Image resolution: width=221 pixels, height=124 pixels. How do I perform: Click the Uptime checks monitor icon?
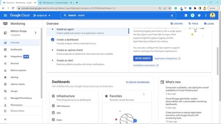coord(5,84)
